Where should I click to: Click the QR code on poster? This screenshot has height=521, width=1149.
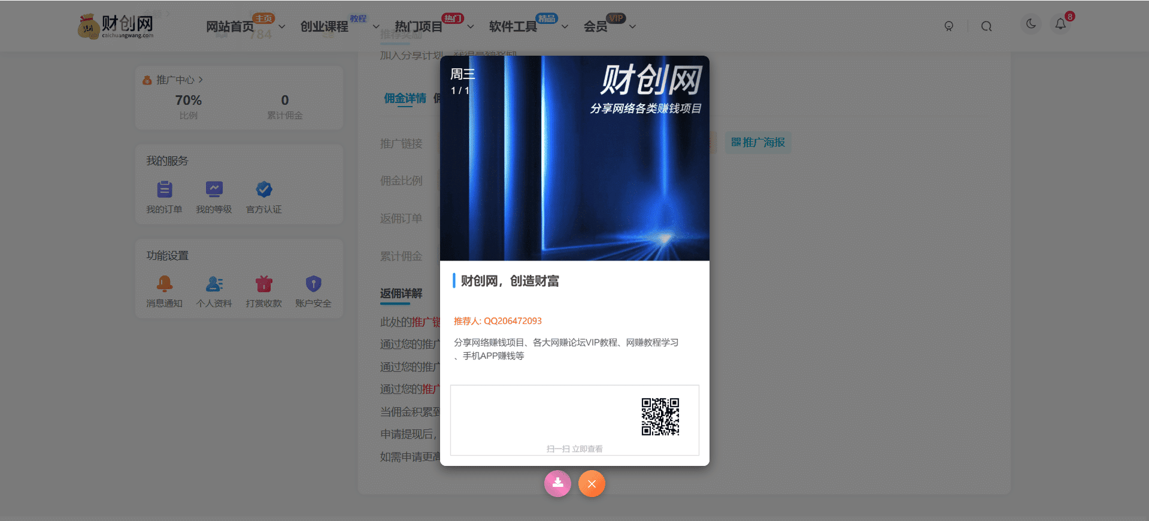[x=660, y=417]
